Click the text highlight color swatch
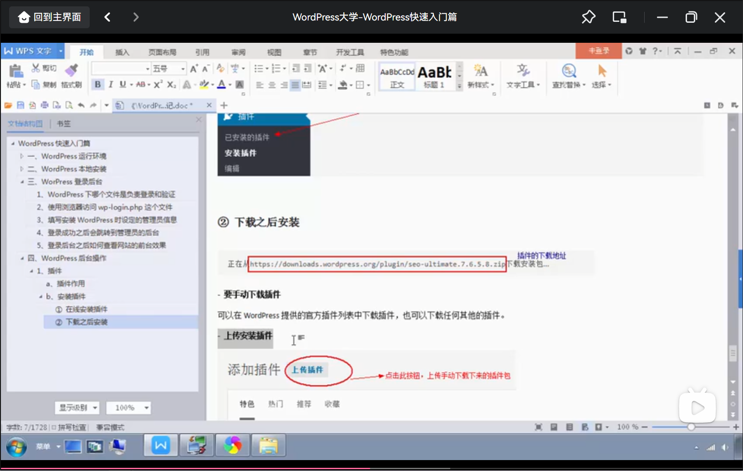Screen dimensions: 743x471 click(204, 85)
